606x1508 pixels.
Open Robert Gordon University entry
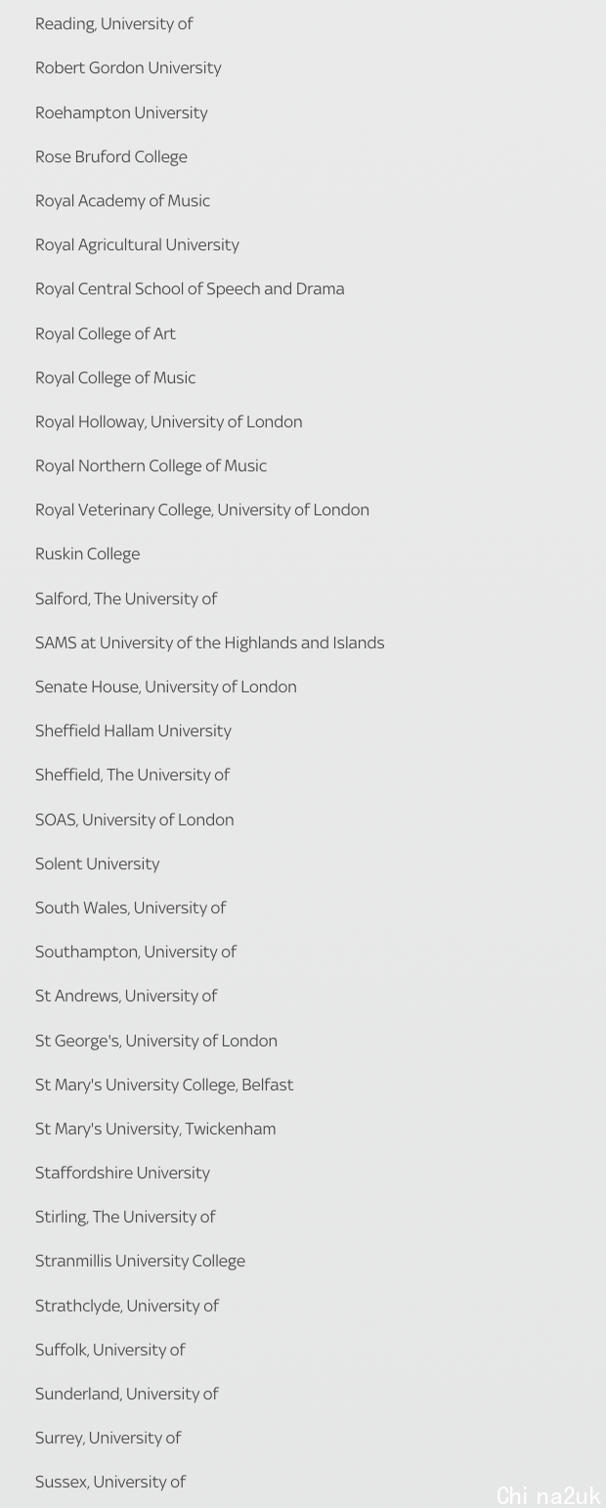[x=128, y=67]
